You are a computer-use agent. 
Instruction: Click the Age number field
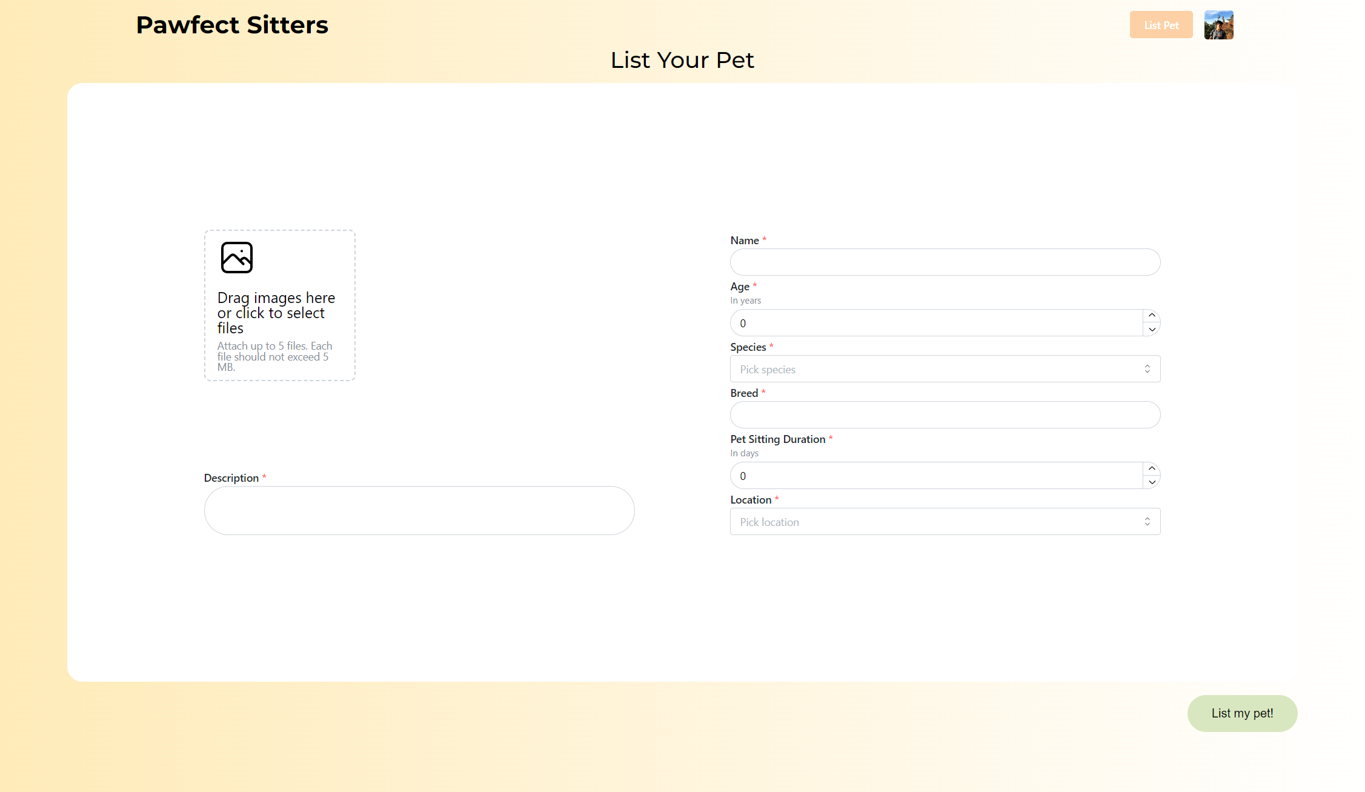[x=936, y=323]
